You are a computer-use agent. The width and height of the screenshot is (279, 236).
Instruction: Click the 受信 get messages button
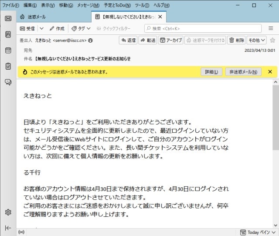(27, 28)
